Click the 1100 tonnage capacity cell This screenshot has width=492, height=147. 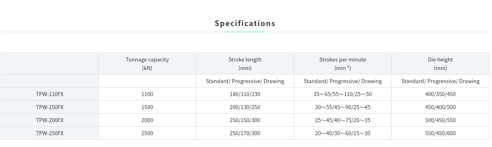tap(147, 94)
